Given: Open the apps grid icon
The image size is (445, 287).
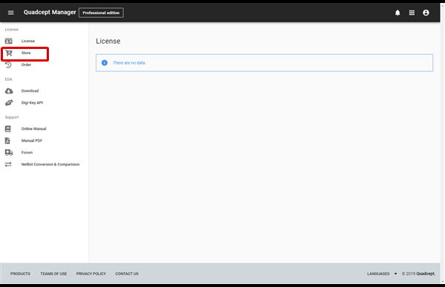Looking at the screenshot, I should (412, 13).
